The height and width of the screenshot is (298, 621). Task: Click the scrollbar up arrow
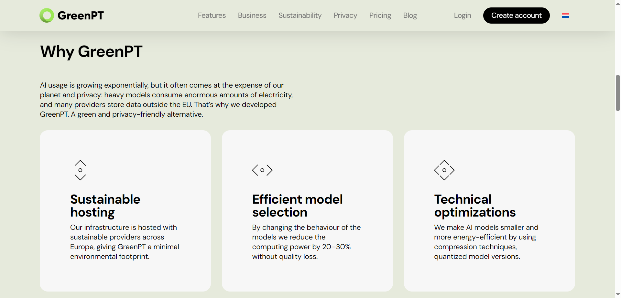pos(618,3)
